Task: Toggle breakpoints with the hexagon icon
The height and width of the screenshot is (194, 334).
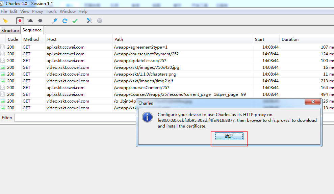Action: 40,21
